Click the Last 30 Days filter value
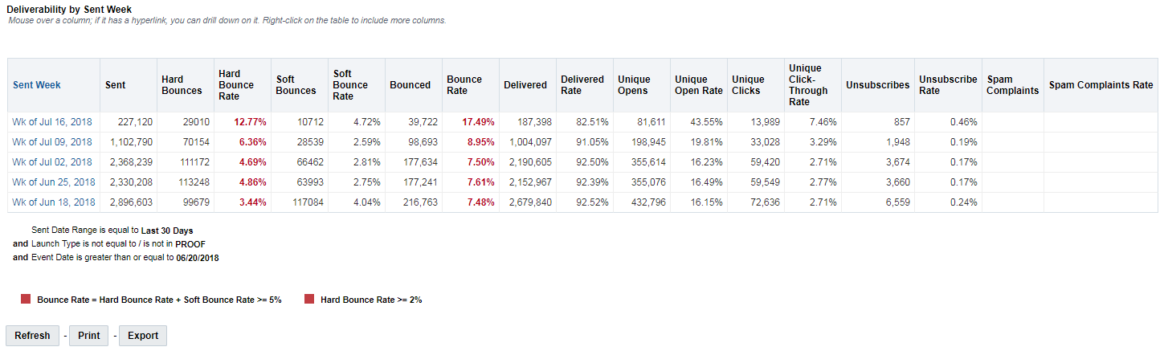 pos(167,231)
